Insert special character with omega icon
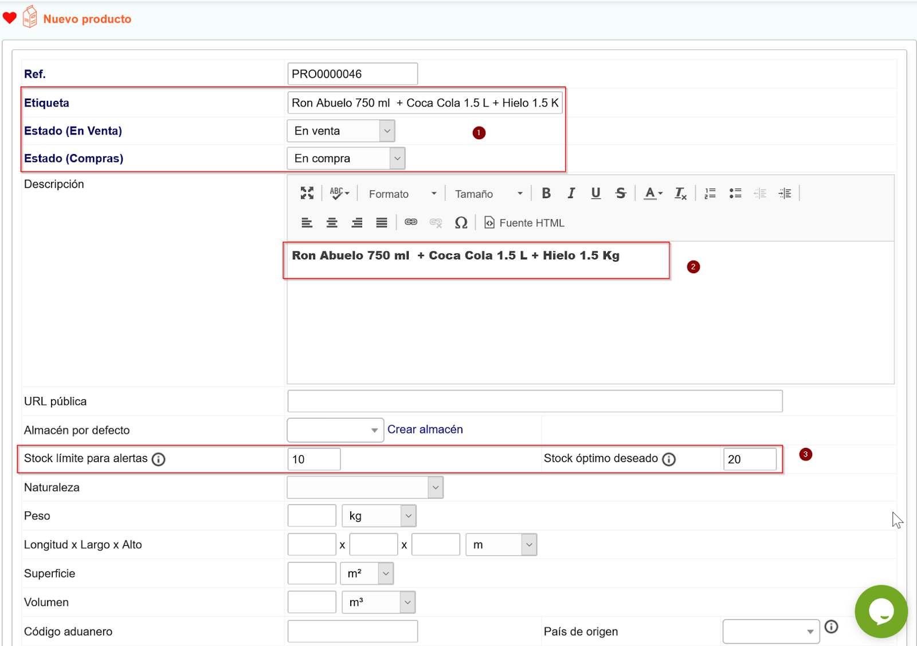The height and width of the screenshot is (646, 917). click(x=461, y=222)
